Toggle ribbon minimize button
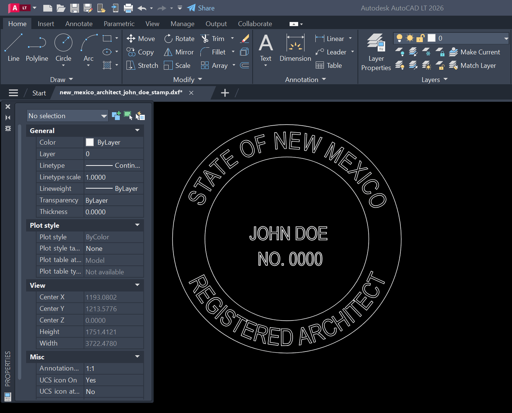The width and height of the screenshot is (512, 413). pos(294,24)
